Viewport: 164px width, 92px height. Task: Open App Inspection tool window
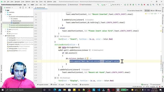pyautogui.click(x=84, y=85)
